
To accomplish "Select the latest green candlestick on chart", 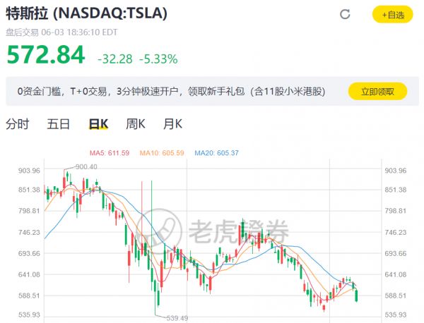I will (x=357, y=295).
